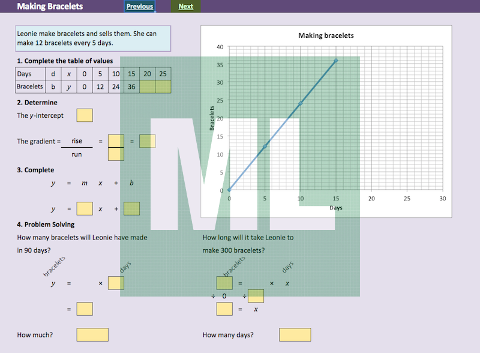Click the divisor box in 300 bracelets equation

coord(256,296)
